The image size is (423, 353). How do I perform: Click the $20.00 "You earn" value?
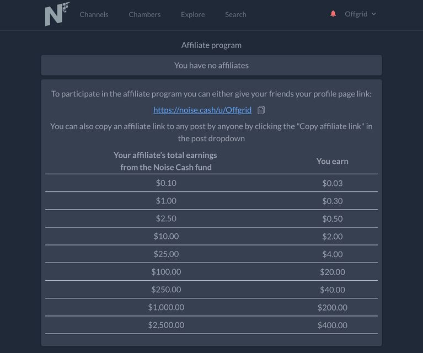point(332,272)
